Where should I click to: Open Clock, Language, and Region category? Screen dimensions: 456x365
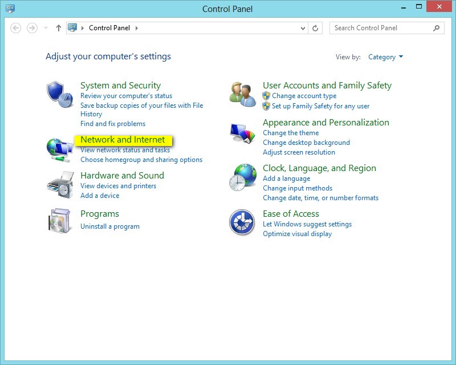click(319, 168)
